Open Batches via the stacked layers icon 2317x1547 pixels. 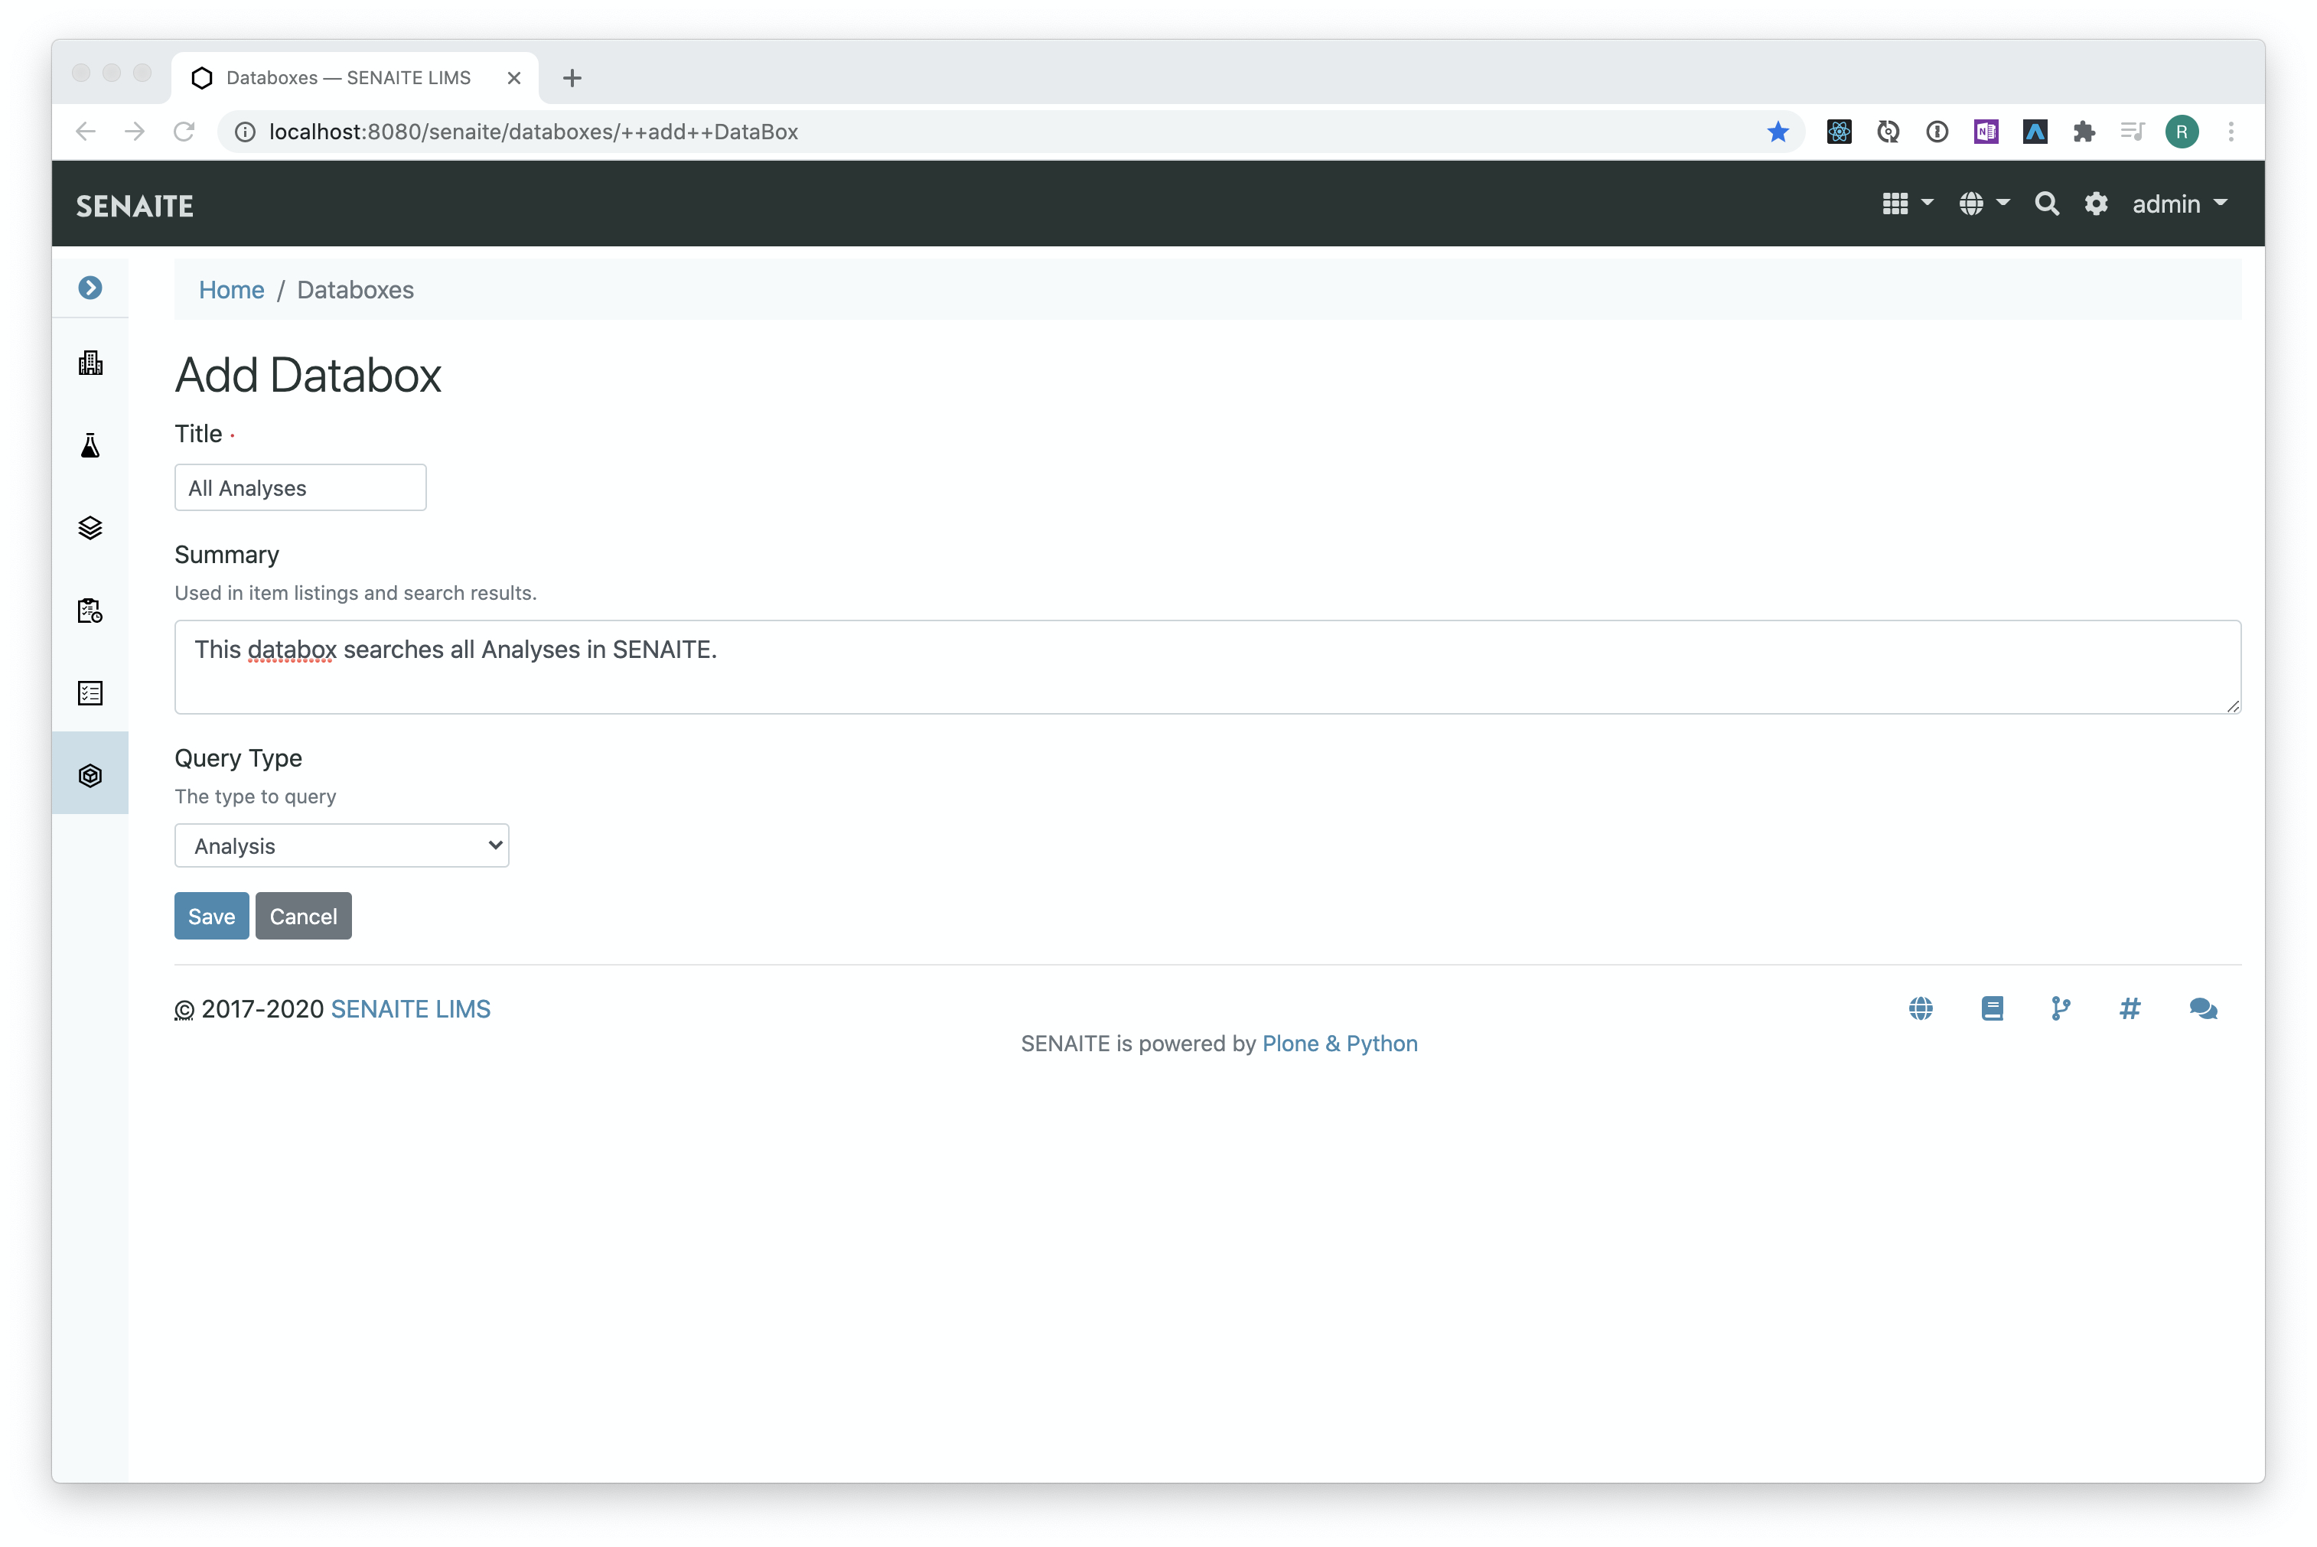point(90,528)
